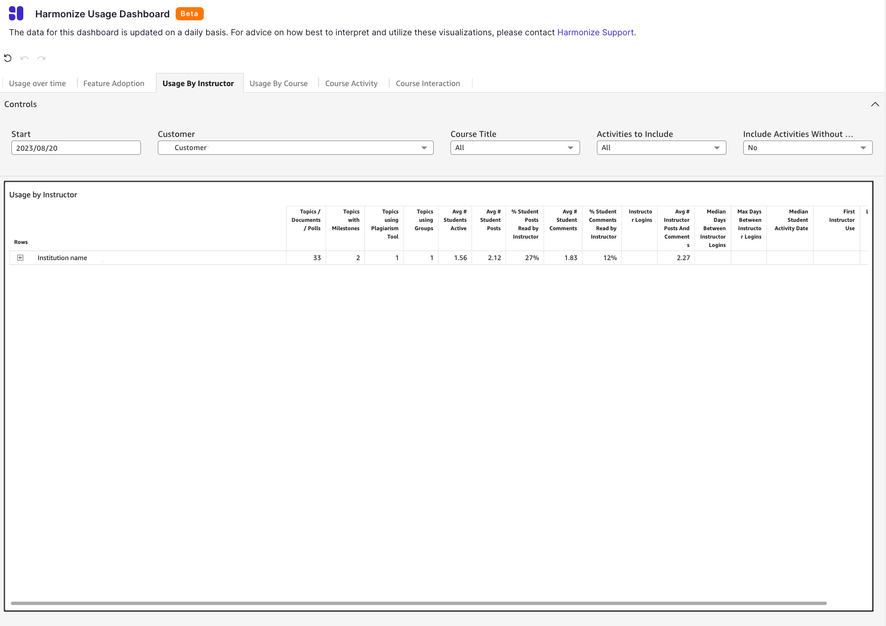The width and height of the screenshot is (886, 626).
Task: Click the 33 topics value cell
Action: pos(306,258)
